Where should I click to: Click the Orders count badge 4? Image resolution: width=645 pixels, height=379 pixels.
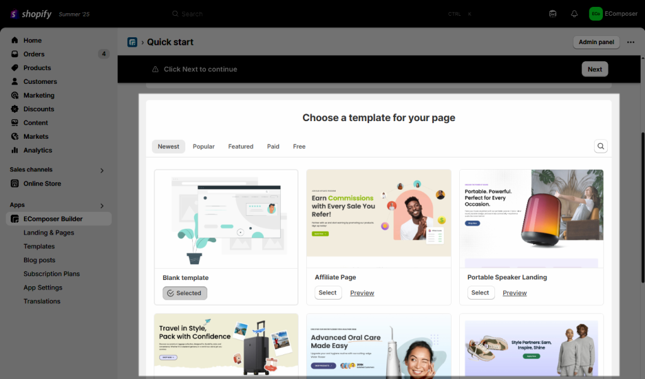pos(104,54)
